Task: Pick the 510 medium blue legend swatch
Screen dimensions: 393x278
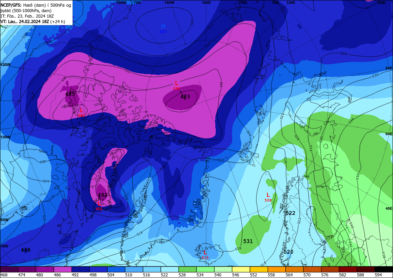Action: click(x=134, y=269)
